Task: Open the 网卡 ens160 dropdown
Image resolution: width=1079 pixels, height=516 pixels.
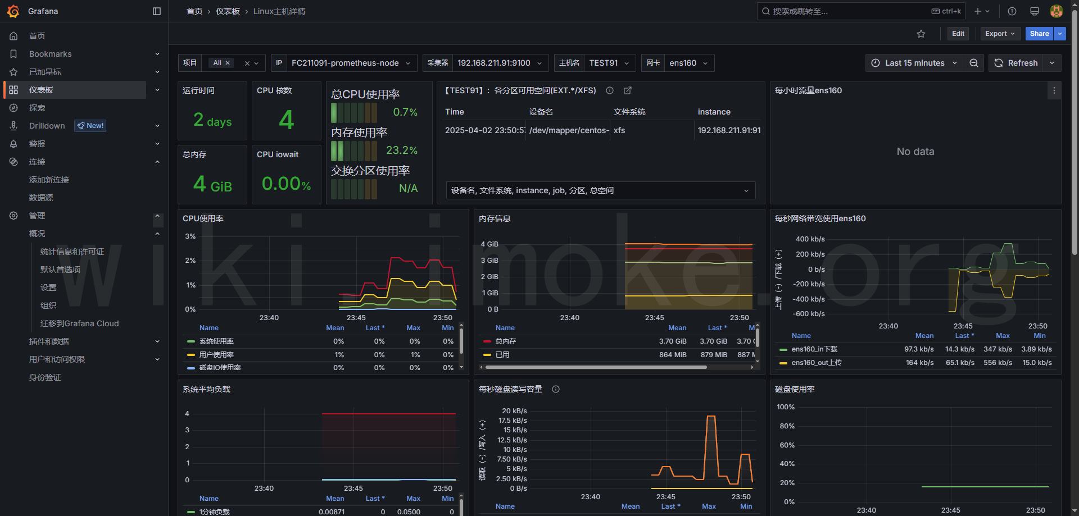Action: [x=689, y=63]
